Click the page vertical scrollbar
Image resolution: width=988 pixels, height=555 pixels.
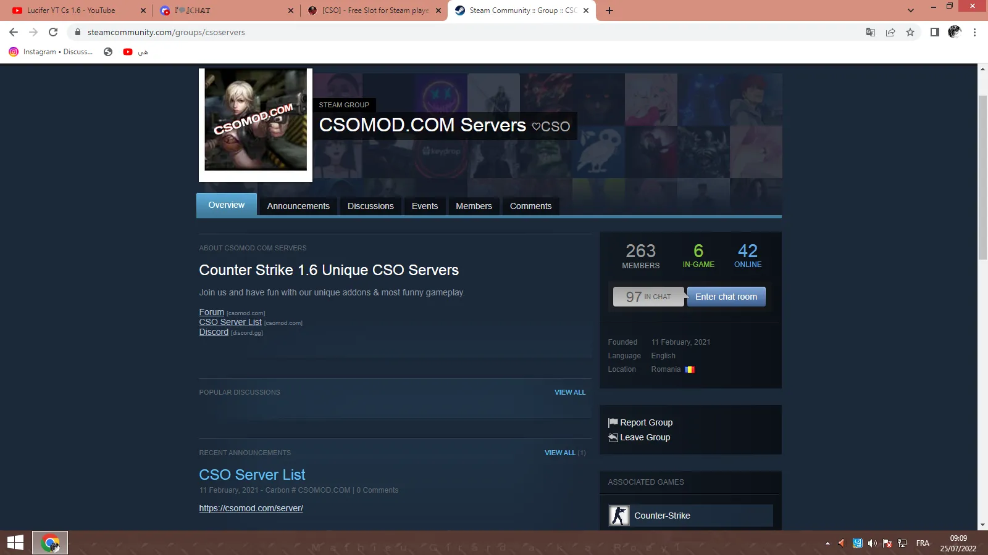[982, 178]
